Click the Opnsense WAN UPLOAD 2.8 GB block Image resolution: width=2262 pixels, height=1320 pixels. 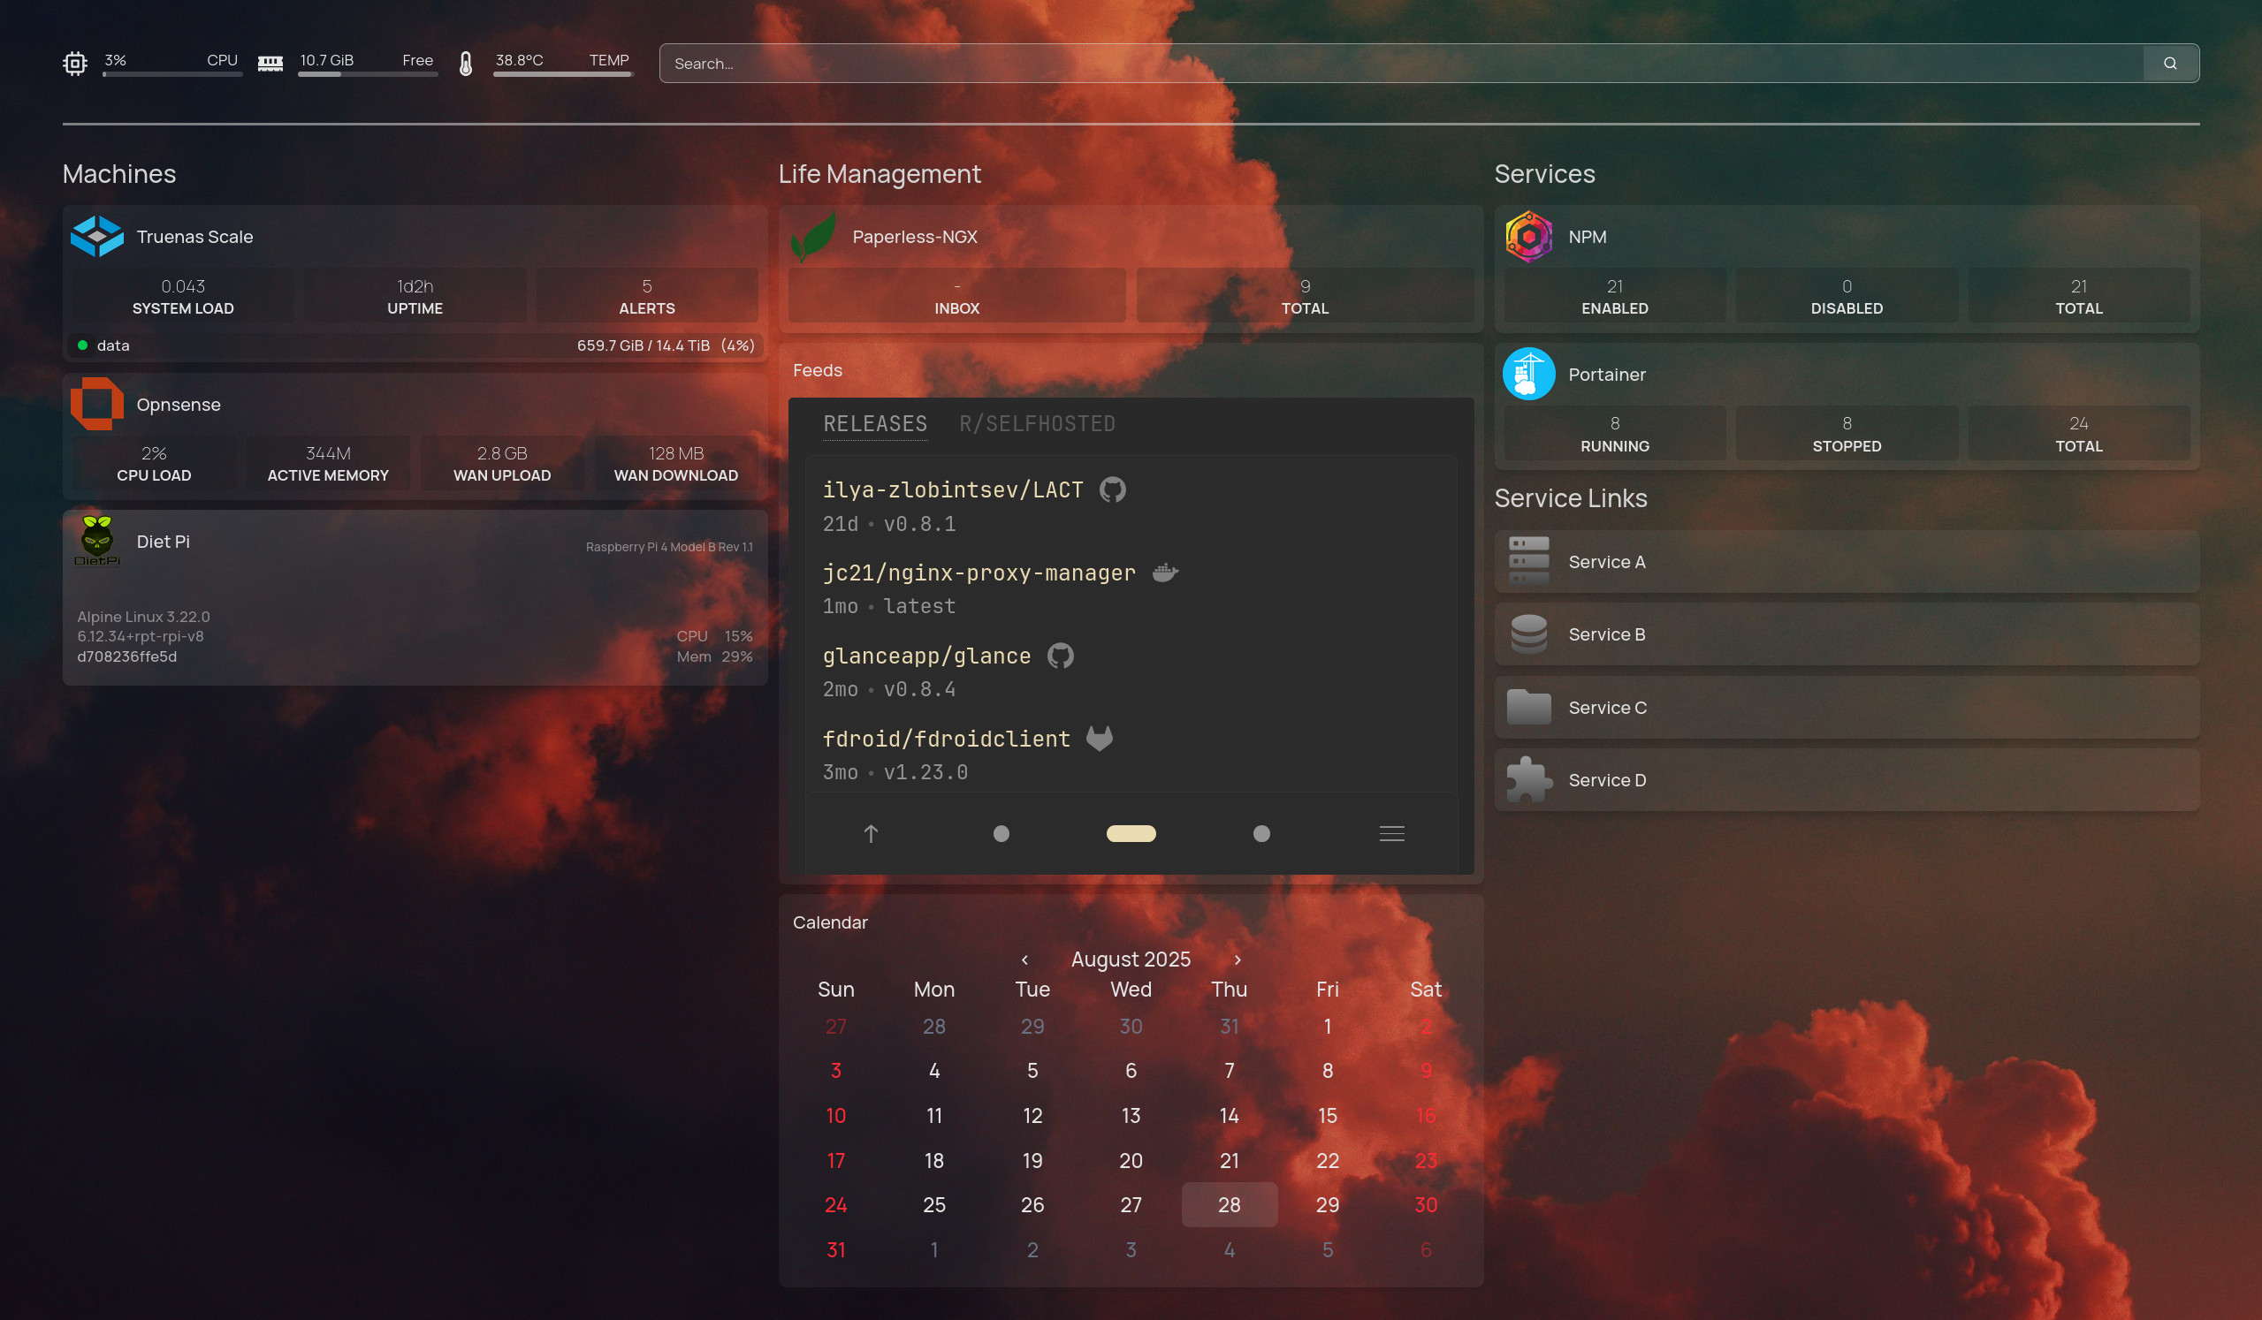(x=502, y=463)
